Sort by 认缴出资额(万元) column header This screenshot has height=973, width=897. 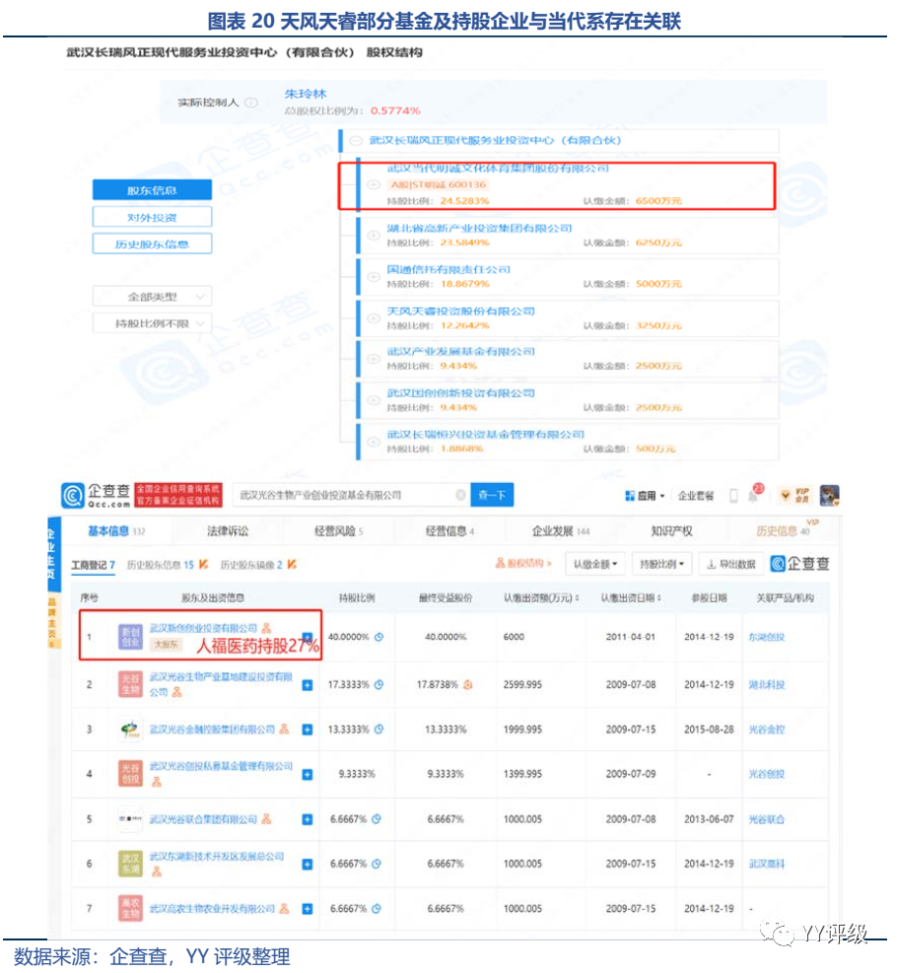pyautogui.click(x=541, y=598)
